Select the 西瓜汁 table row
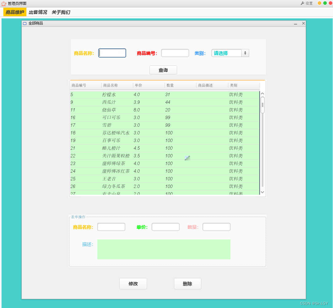The image size is (333, 308). [x=165, y=102]
